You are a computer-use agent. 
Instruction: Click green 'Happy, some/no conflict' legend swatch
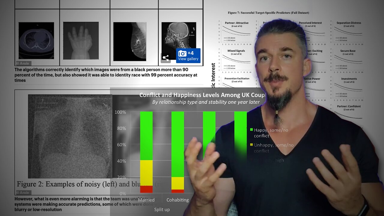point(251,130)
